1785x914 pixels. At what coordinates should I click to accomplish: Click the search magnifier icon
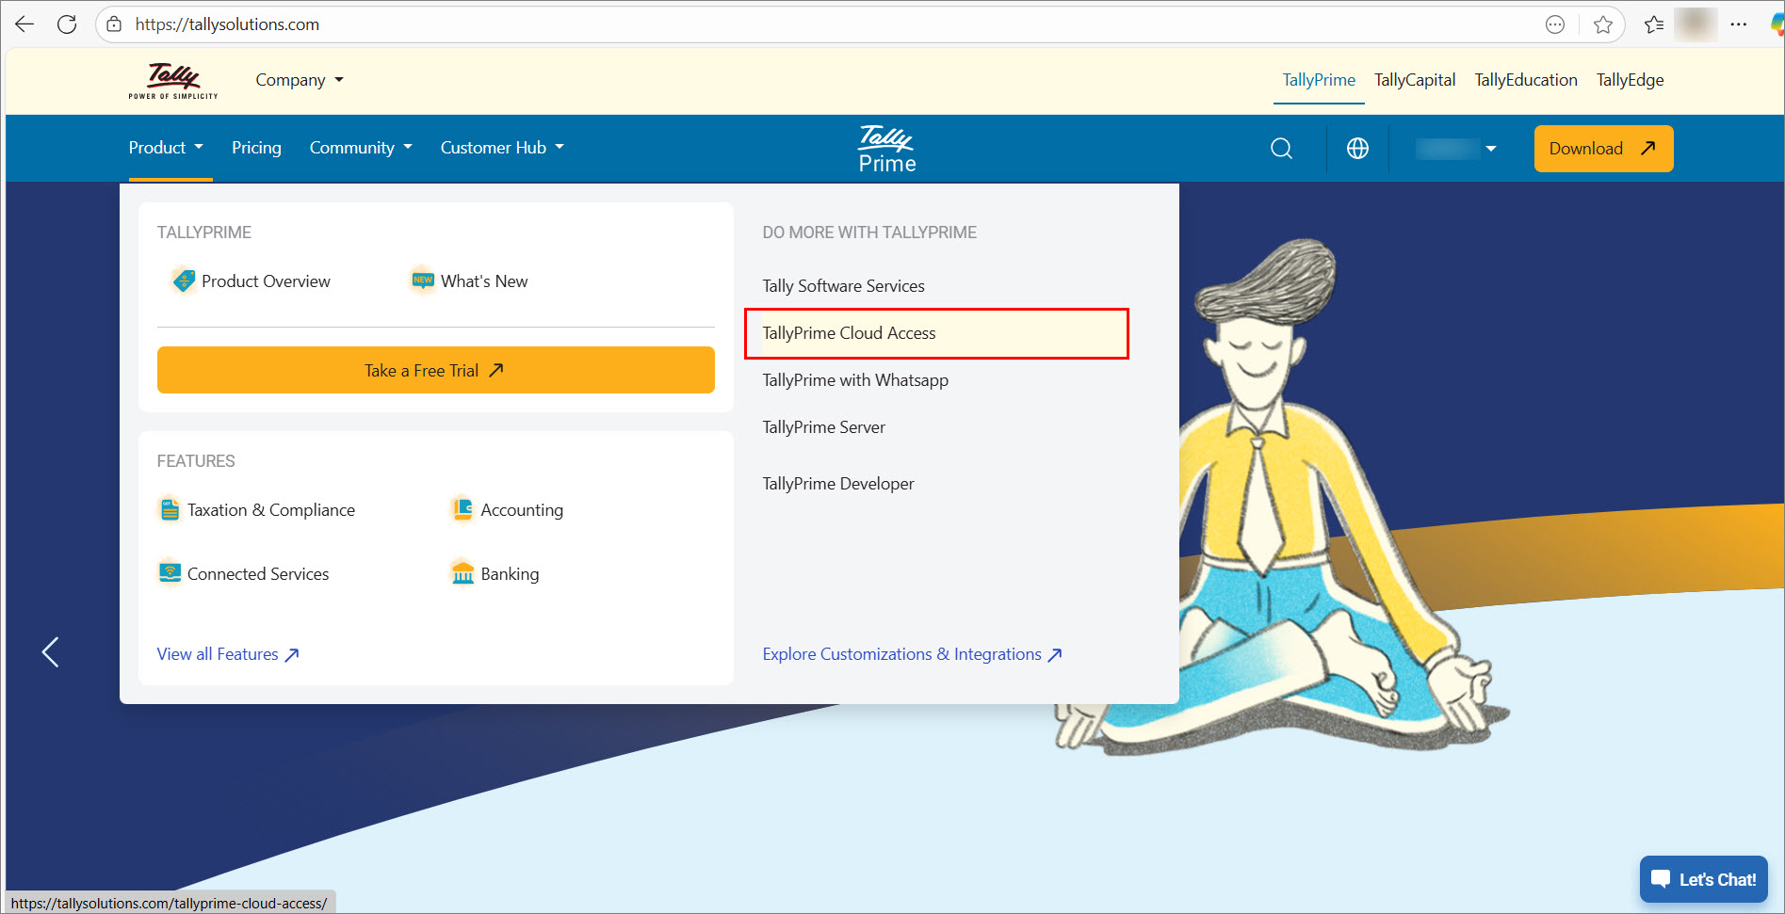1281,149
